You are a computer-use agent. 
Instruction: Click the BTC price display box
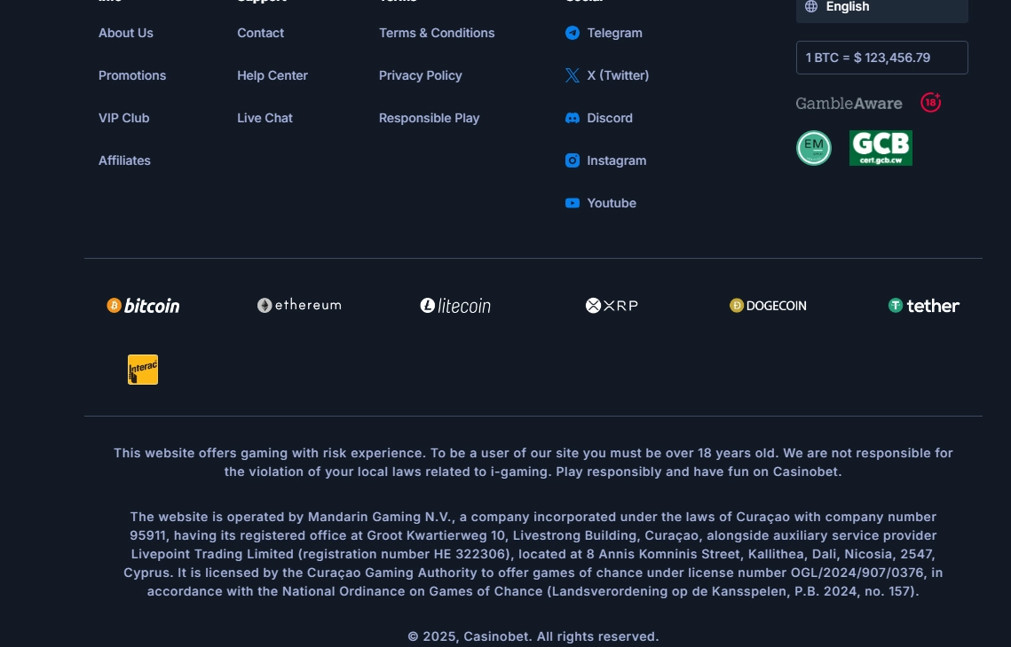(881, 58)
